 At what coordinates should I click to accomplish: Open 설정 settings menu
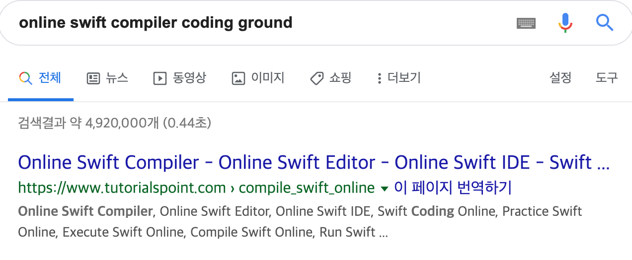[x=560, y=77]
